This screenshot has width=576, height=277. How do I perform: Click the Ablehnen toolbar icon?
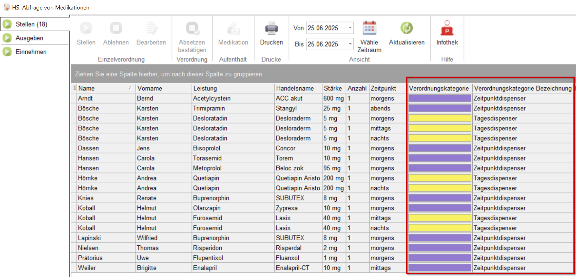(x=116, y=28)
